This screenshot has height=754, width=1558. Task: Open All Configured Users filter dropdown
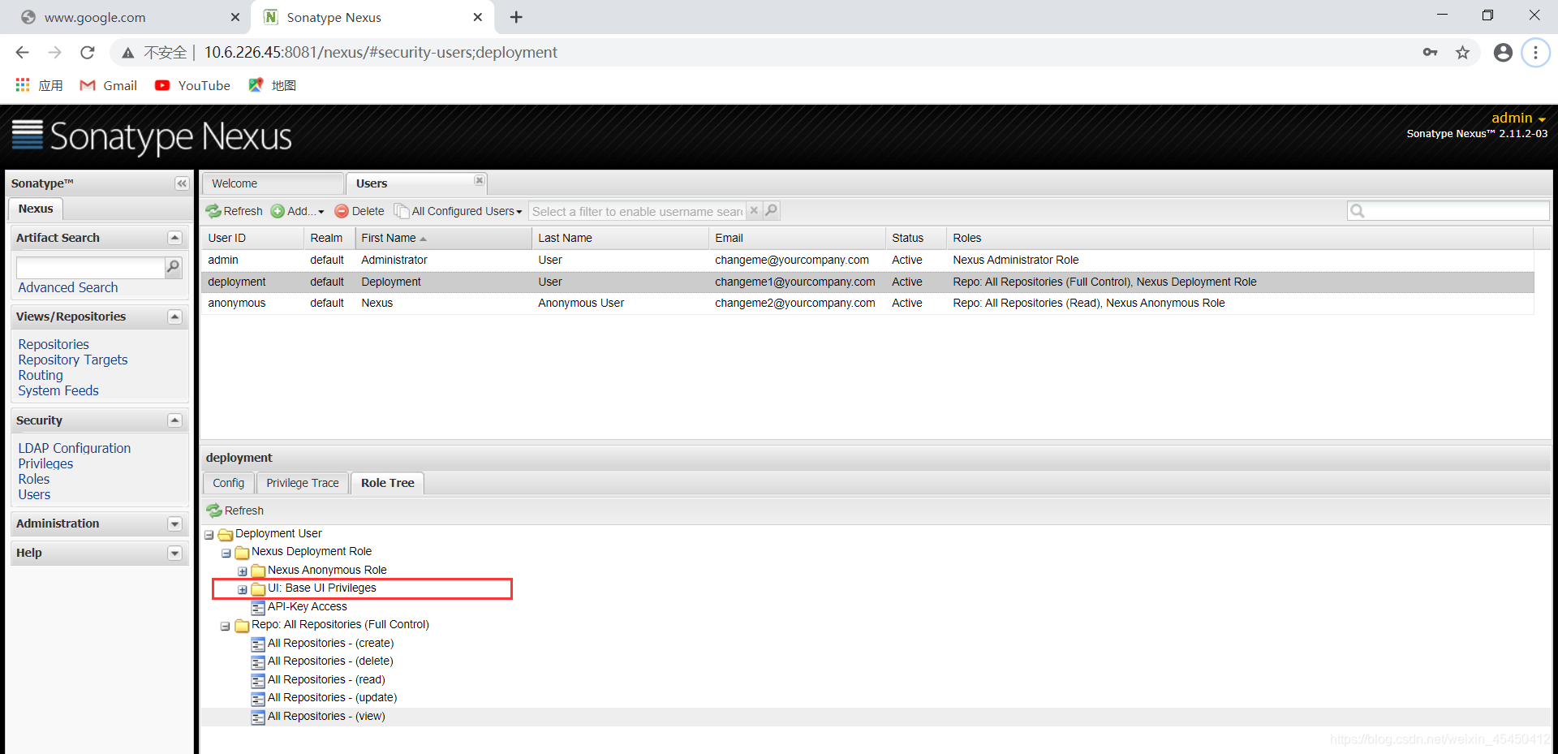pyautogui.click(x=458, y=211)
